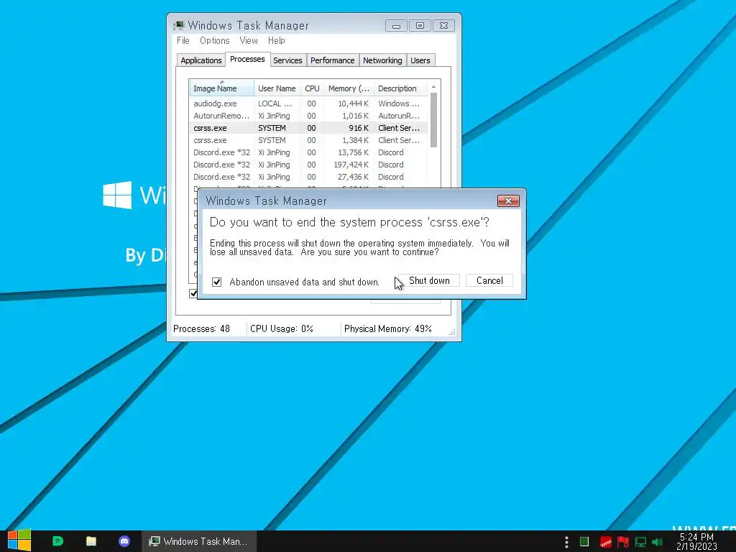Select the Discord.exe row using 27,436 K
Screen dimensions: 736x552
pos(308,177)
